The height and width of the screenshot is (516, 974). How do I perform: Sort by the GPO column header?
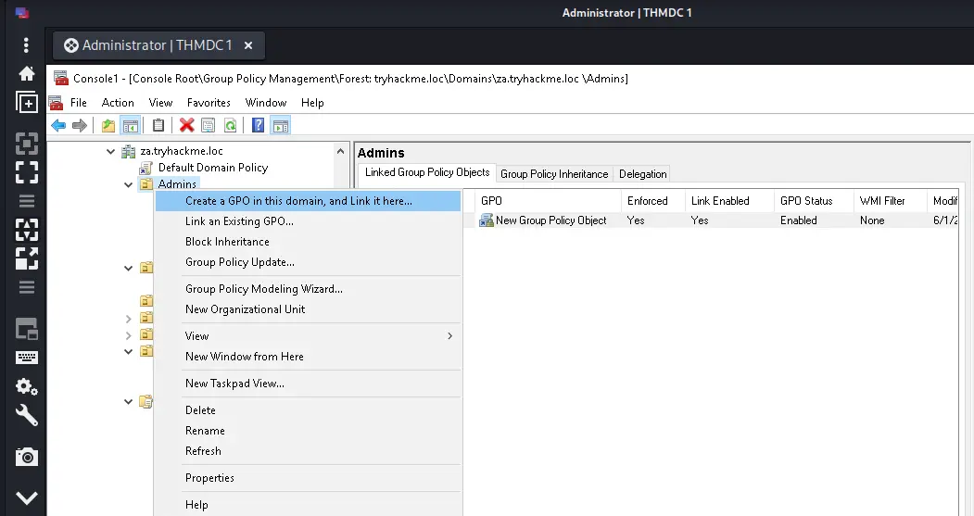pos(548,201)
